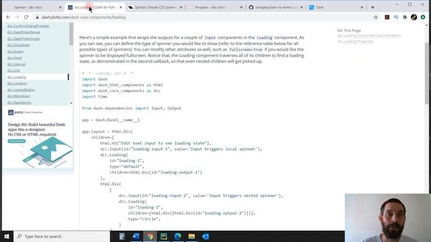
Task: Click the IQ extension icon
Action: click(396, 17)
